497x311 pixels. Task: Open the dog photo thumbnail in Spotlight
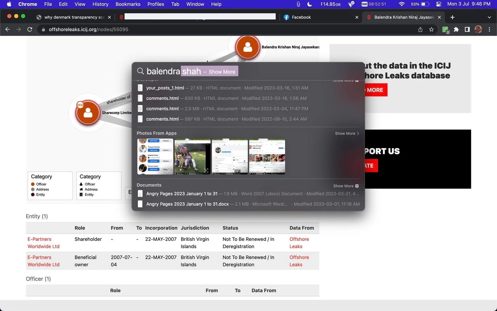pos(193,156)
